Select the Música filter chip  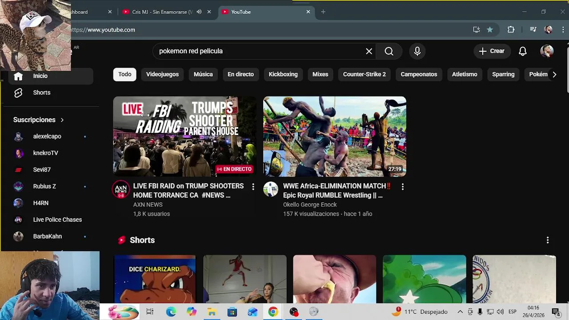pos(203,74)
